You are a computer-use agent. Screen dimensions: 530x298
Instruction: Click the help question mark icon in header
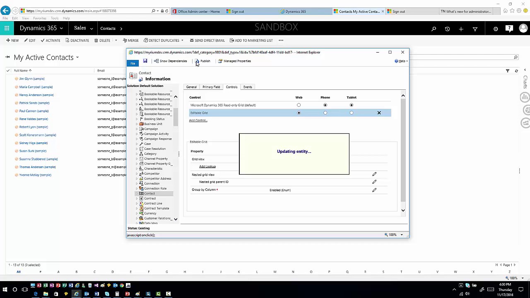click(509, 29)
